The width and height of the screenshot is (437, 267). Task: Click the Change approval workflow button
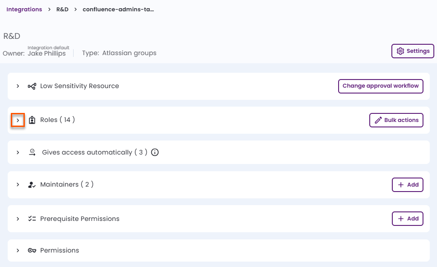pyautogui.click(x=381, y=86)
